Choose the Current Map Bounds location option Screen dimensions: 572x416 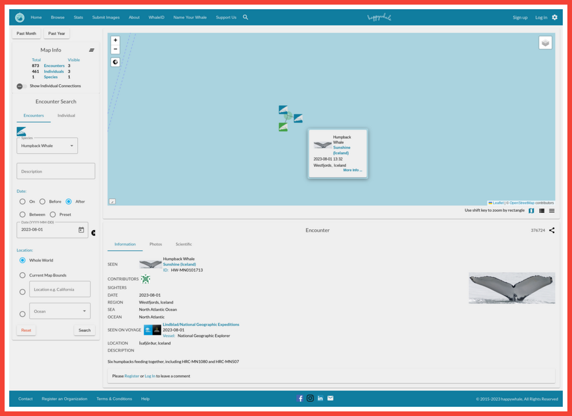[23, 275]
